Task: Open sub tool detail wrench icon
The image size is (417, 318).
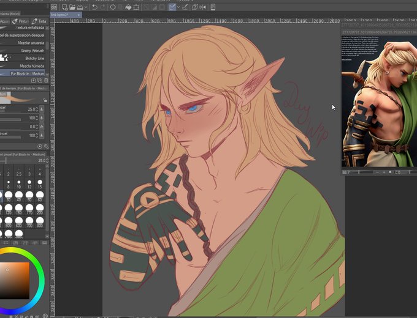Action: 46,146
